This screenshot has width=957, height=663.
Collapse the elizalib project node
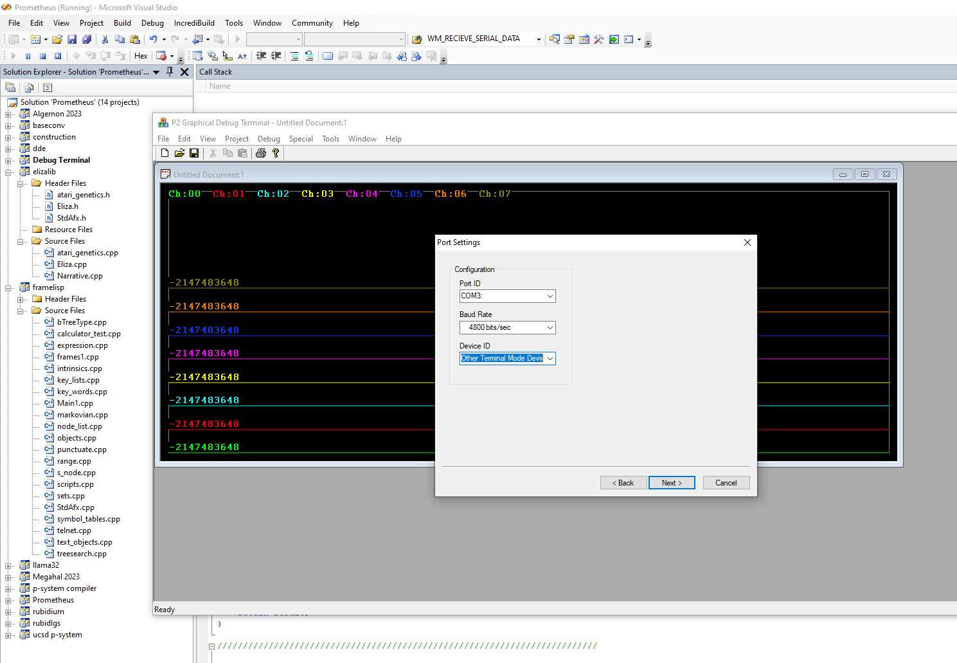(9, 172)
